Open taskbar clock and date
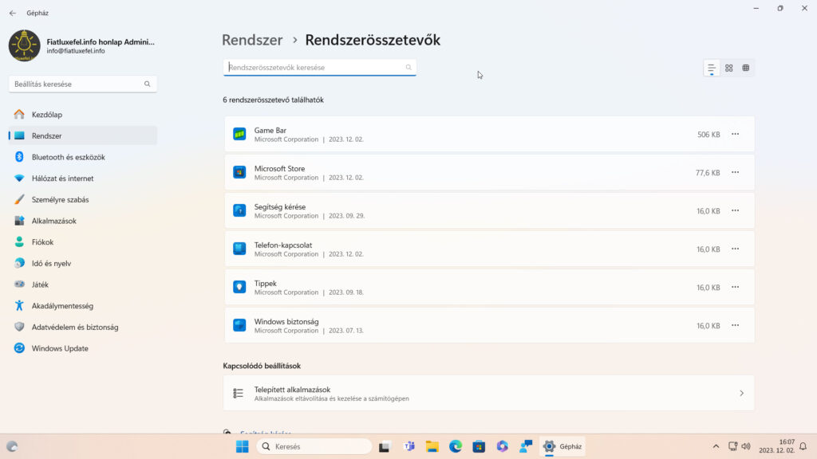 [x=777, y=446]
